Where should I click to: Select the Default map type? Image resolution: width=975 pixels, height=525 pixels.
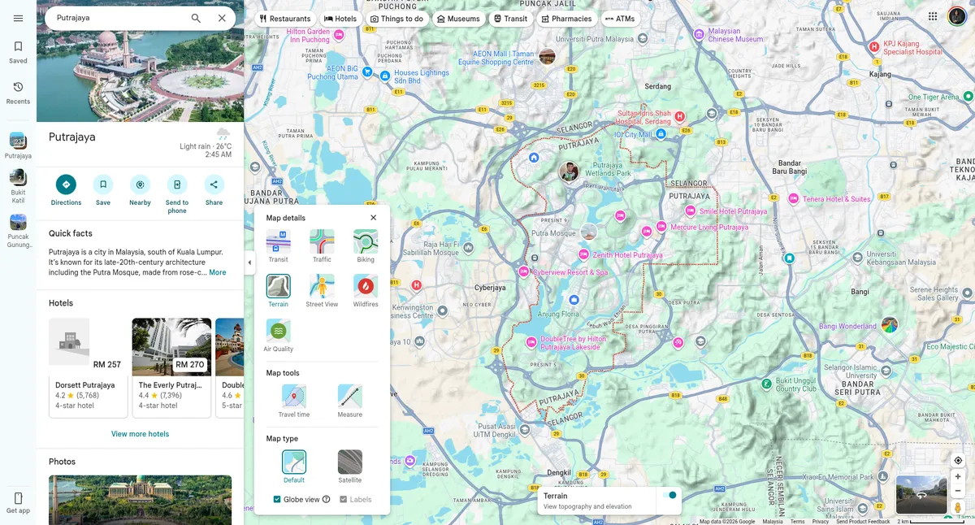pos(294,466)
